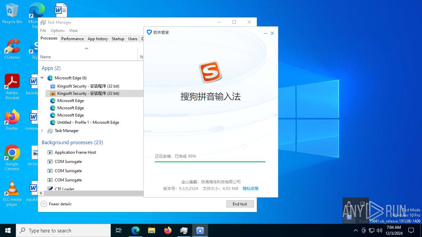Screen dimensions: 422x237
Task: Switch to the installer taskbar icon
Action: (x=200, y=230)
